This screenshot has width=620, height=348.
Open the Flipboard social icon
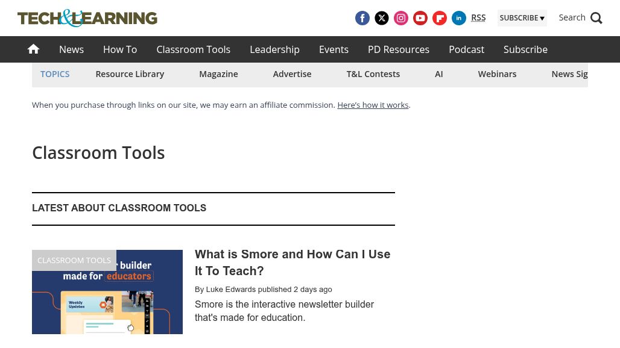click(x=440, y=18)
